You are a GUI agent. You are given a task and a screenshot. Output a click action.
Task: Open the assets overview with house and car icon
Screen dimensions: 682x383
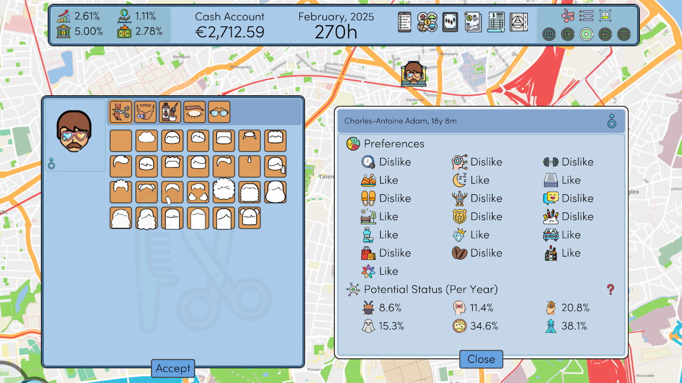(428, 22)
